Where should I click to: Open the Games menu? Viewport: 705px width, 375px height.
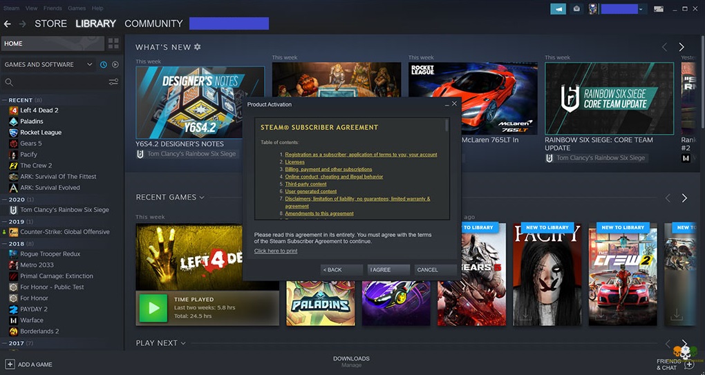(77, 8)
